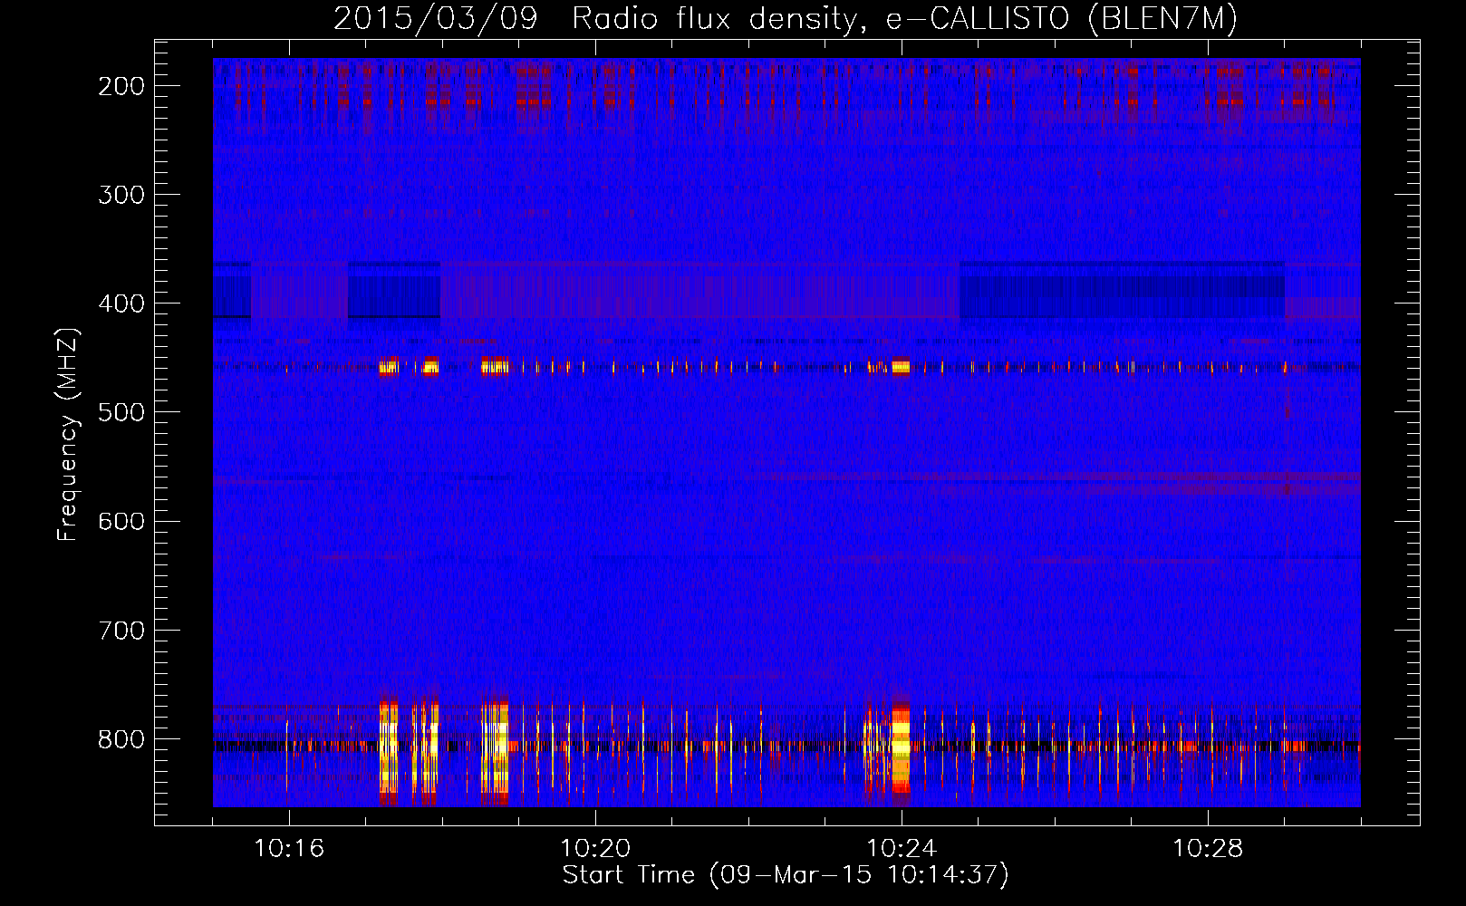Click the bright 10:24 burst near 800 MHz
This screenshot has width=1466, height=906.
tap(901, 745)
